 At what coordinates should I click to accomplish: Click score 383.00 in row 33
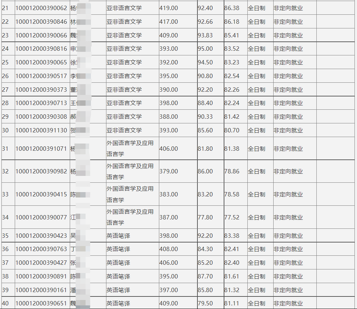click(169, 194)
